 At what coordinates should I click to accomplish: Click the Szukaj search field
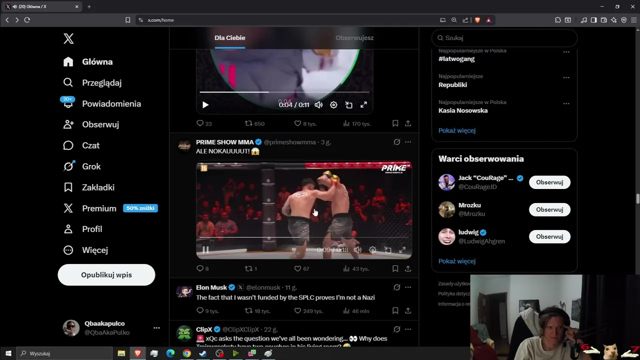click(x=504, y=38)
